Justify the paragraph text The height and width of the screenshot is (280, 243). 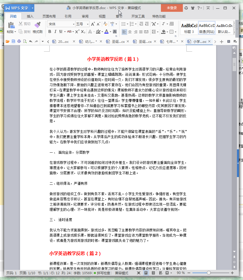point(141,32)
